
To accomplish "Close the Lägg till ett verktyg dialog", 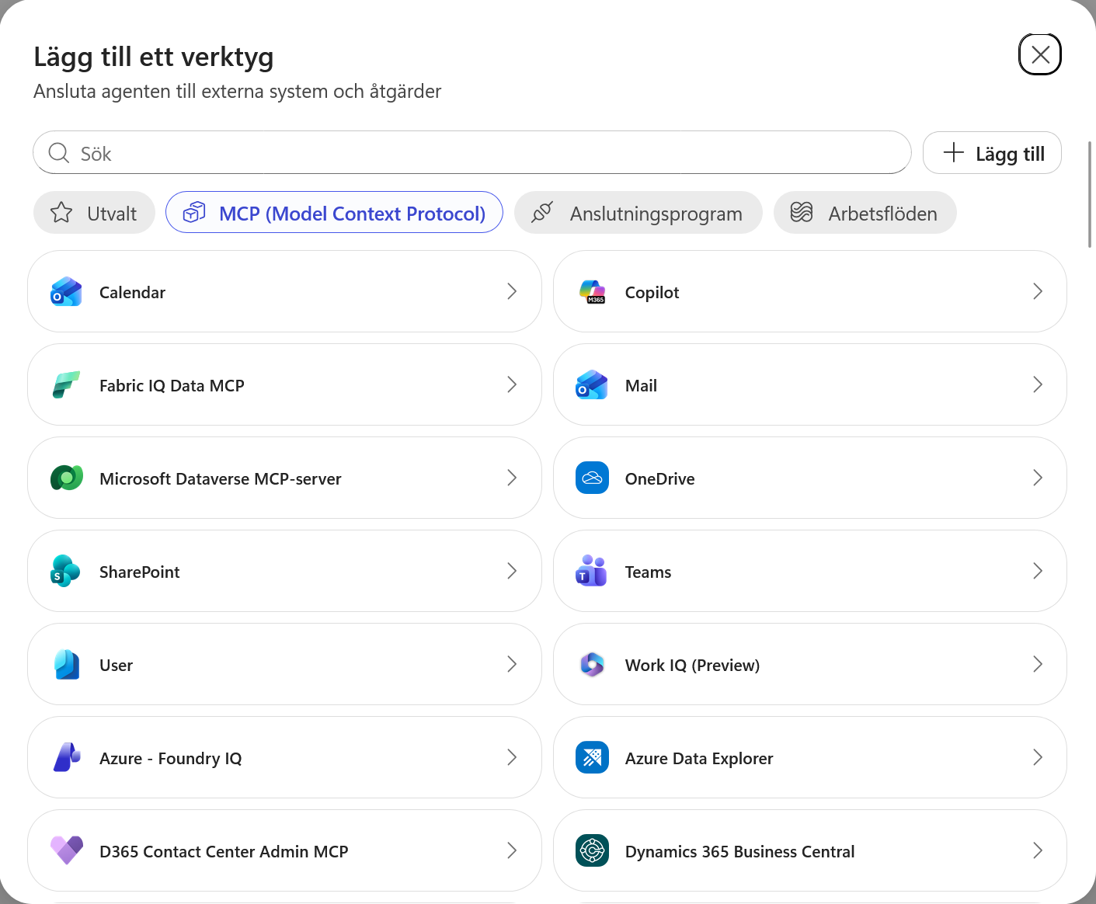I will (x=1040, y=54).
